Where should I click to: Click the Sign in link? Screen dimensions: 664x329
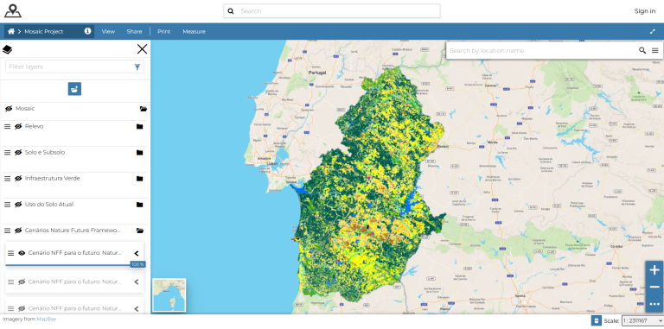644,11
